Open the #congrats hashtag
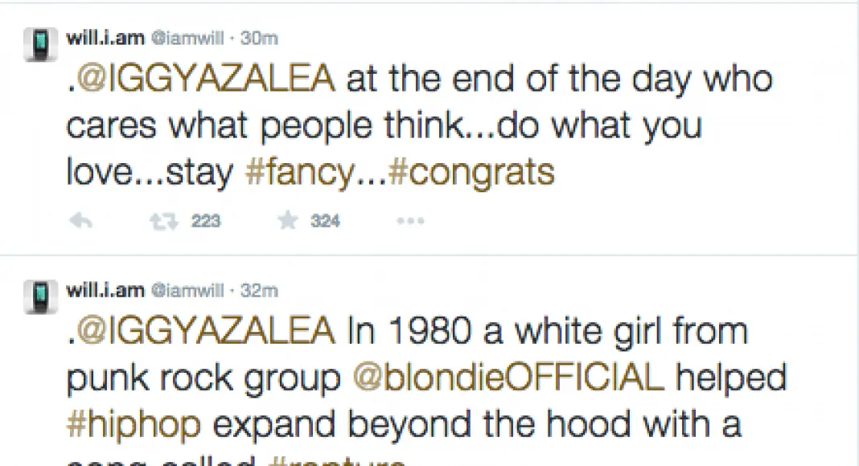 coord(471,173)
